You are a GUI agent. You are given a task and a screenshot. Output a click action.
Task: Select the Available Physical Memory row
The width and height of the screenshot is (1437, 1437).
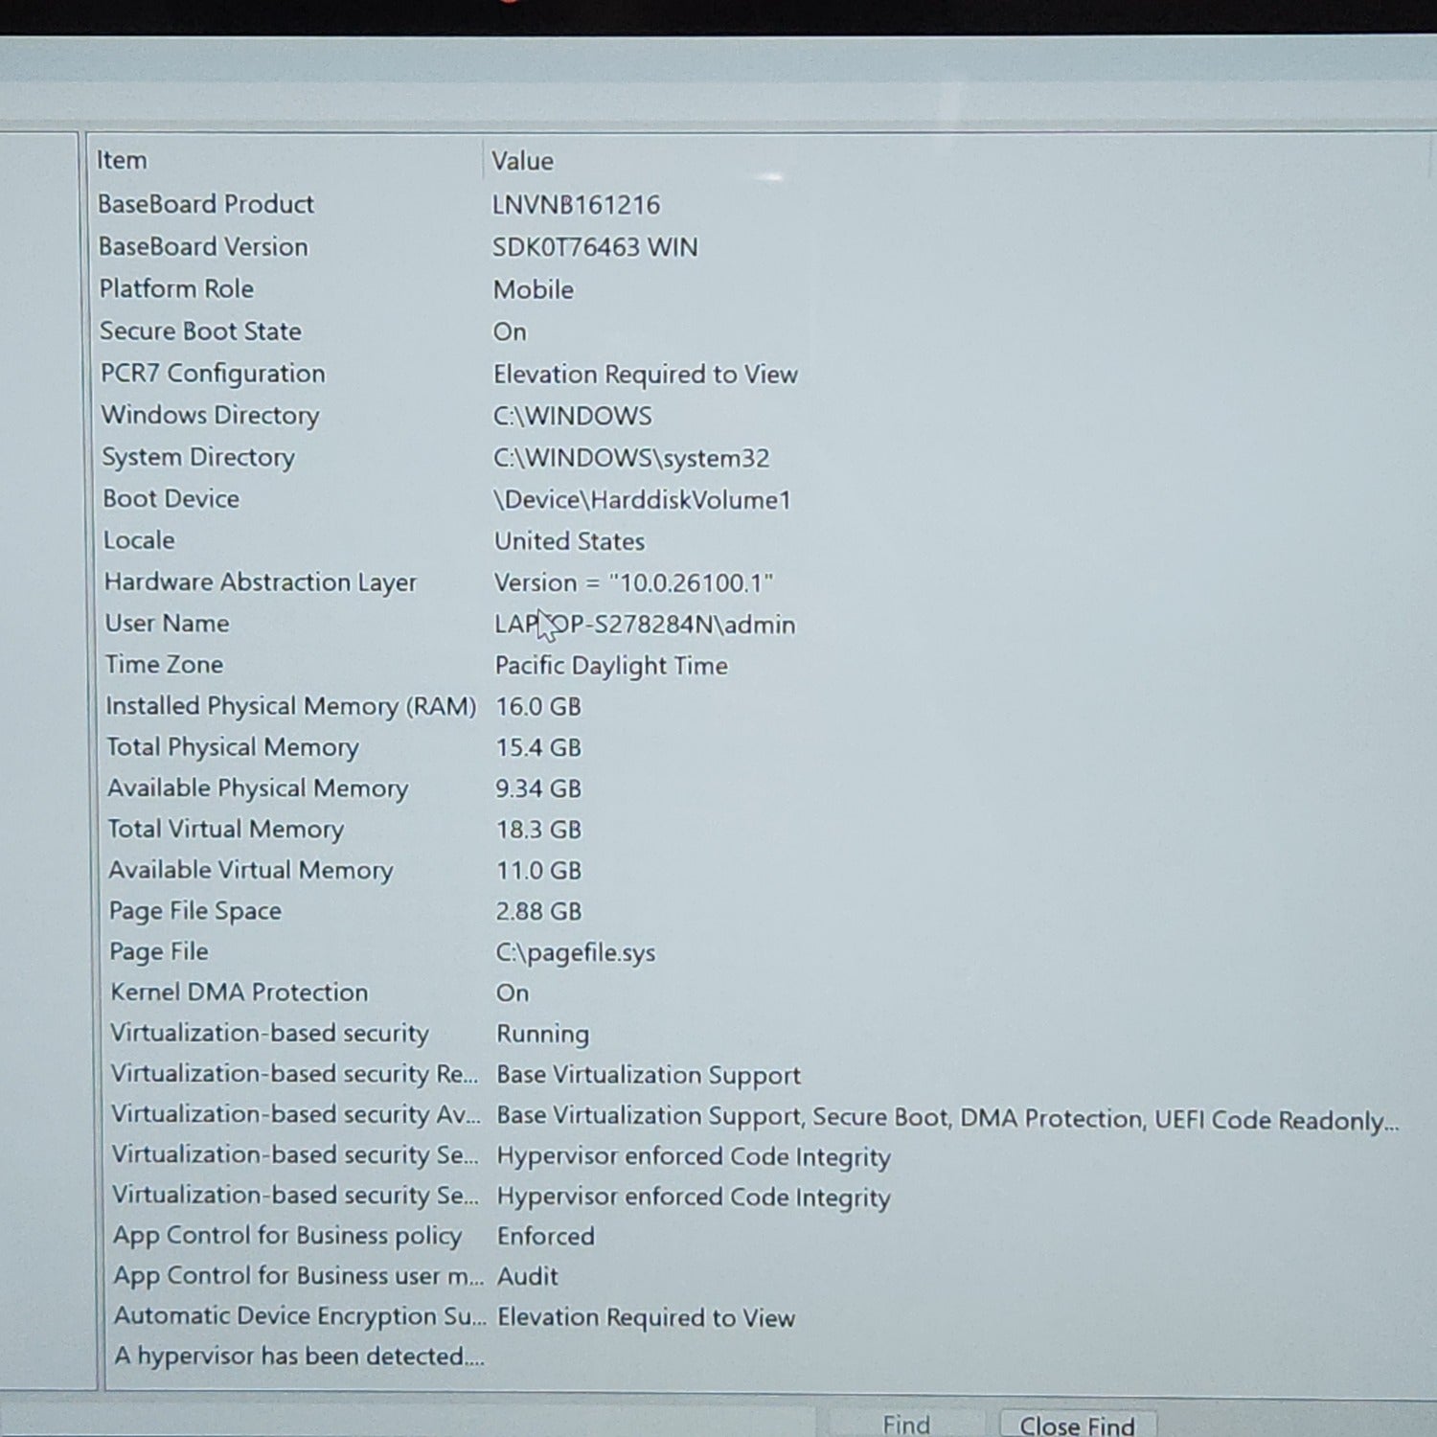(x=258, y=788)
